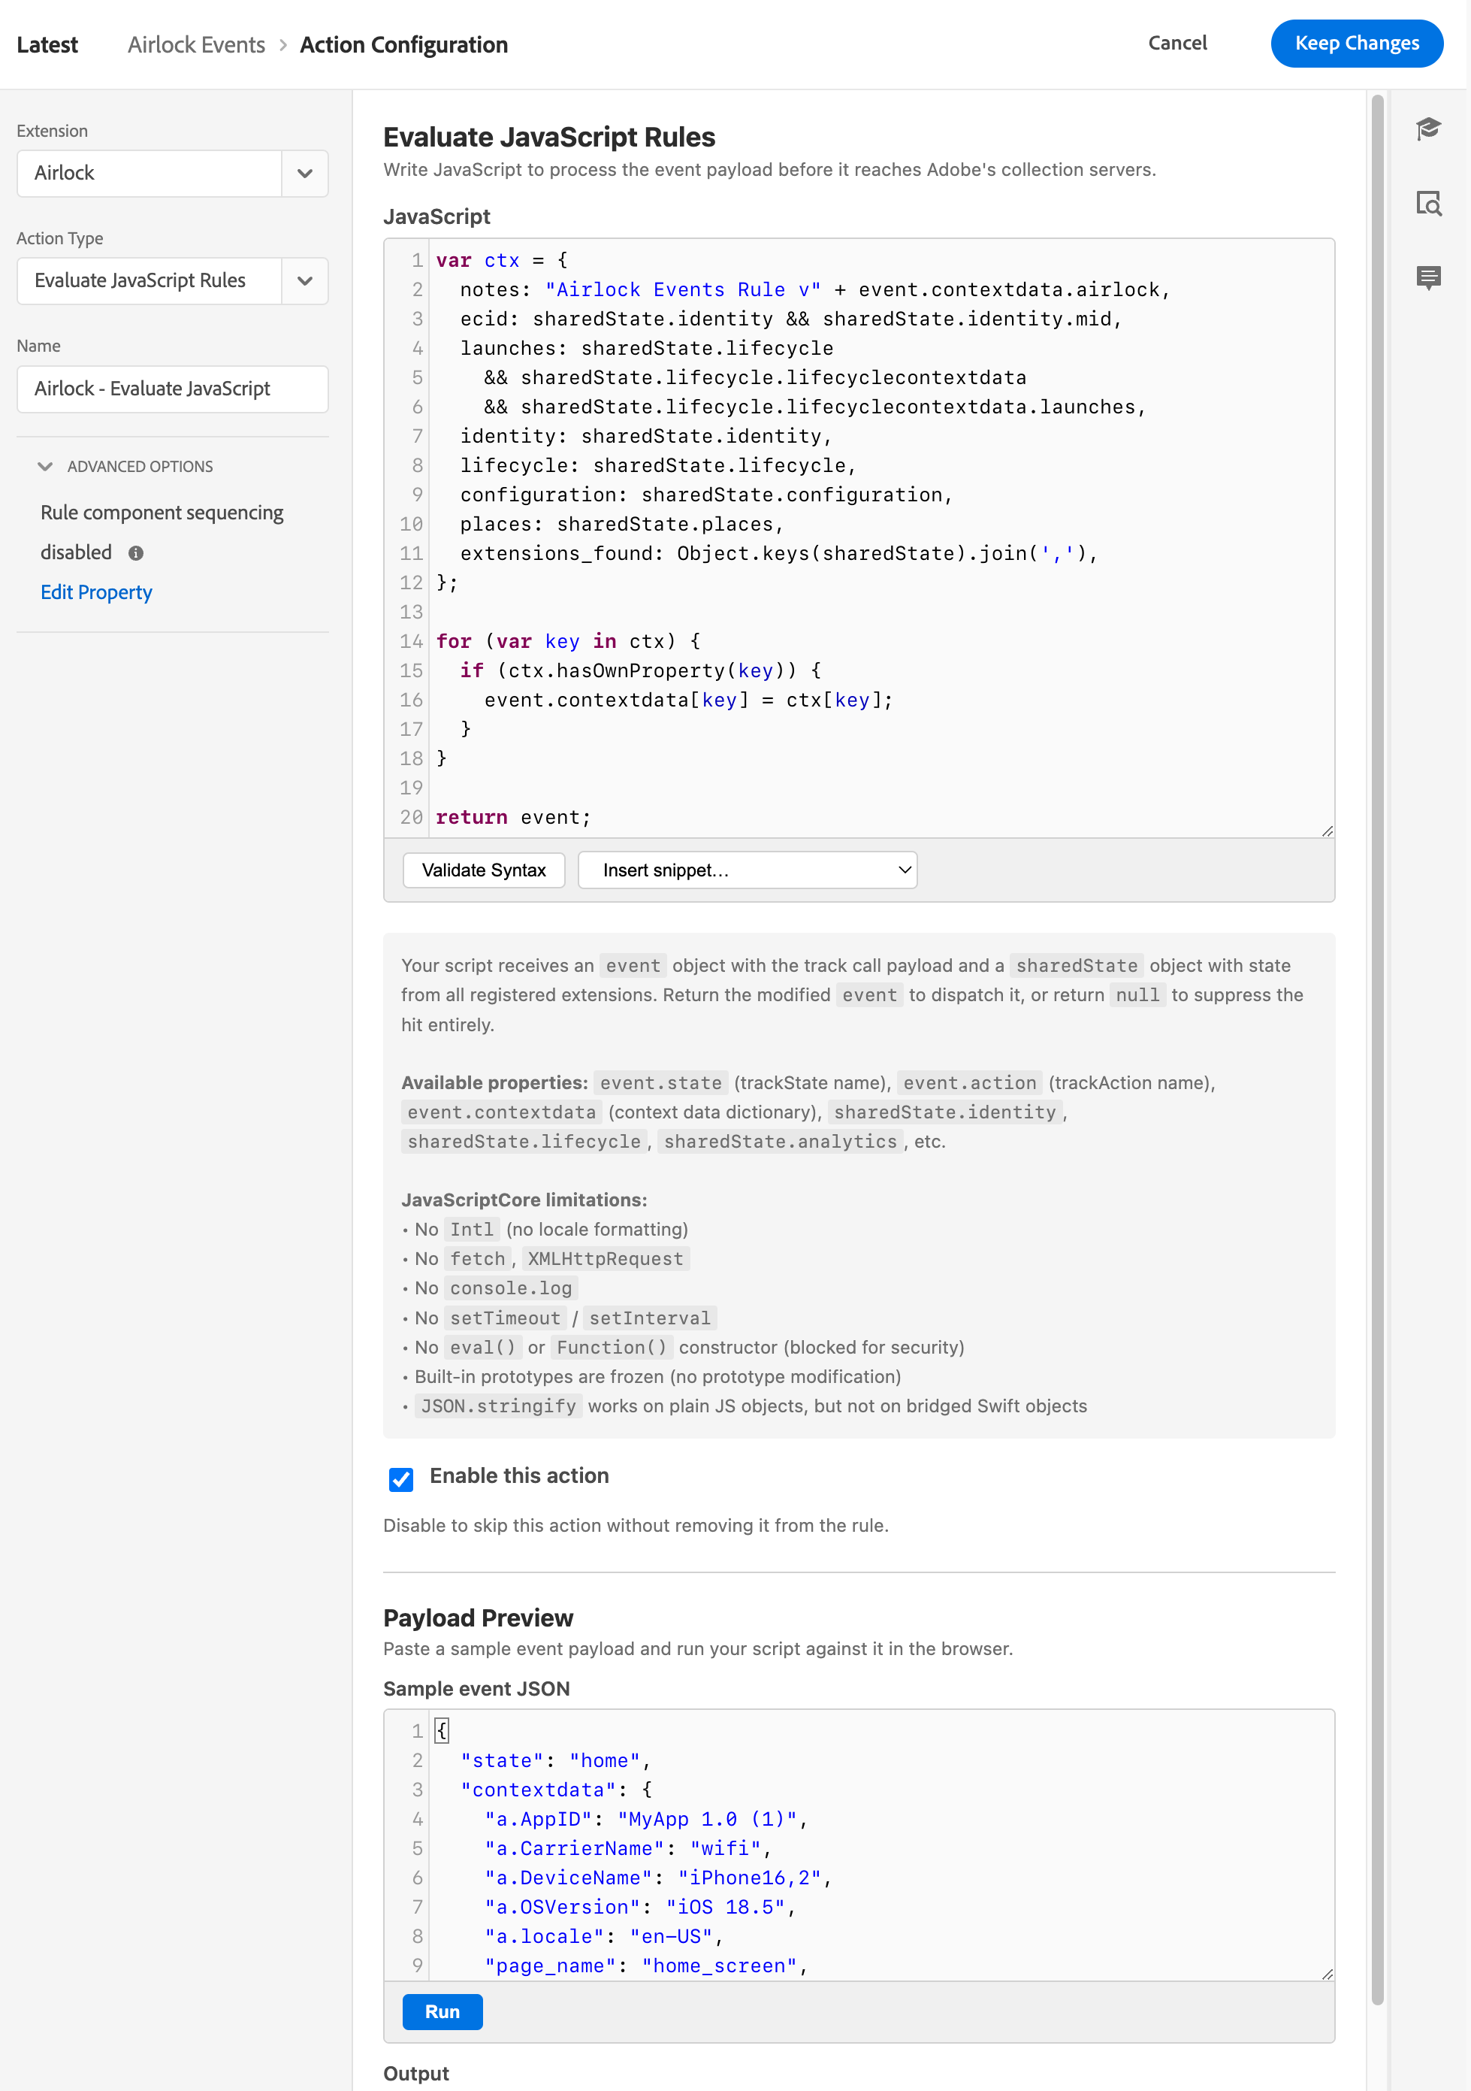Click the 'JSON.stringify' code chip
1471x2091 pixels.
[x=498, y=1406]
